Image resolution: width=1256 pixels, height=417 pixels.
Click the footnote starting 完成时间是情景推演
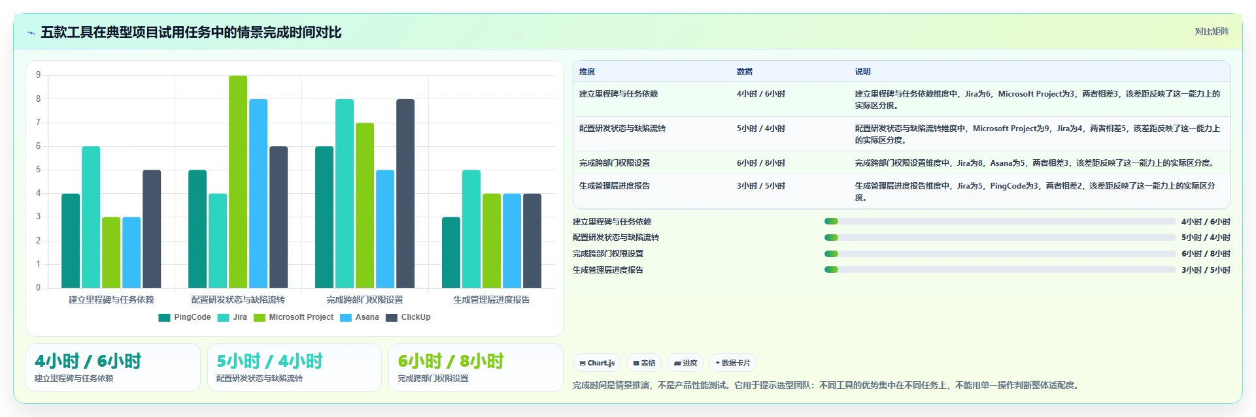pyautogui.click(x=826, y=385)
